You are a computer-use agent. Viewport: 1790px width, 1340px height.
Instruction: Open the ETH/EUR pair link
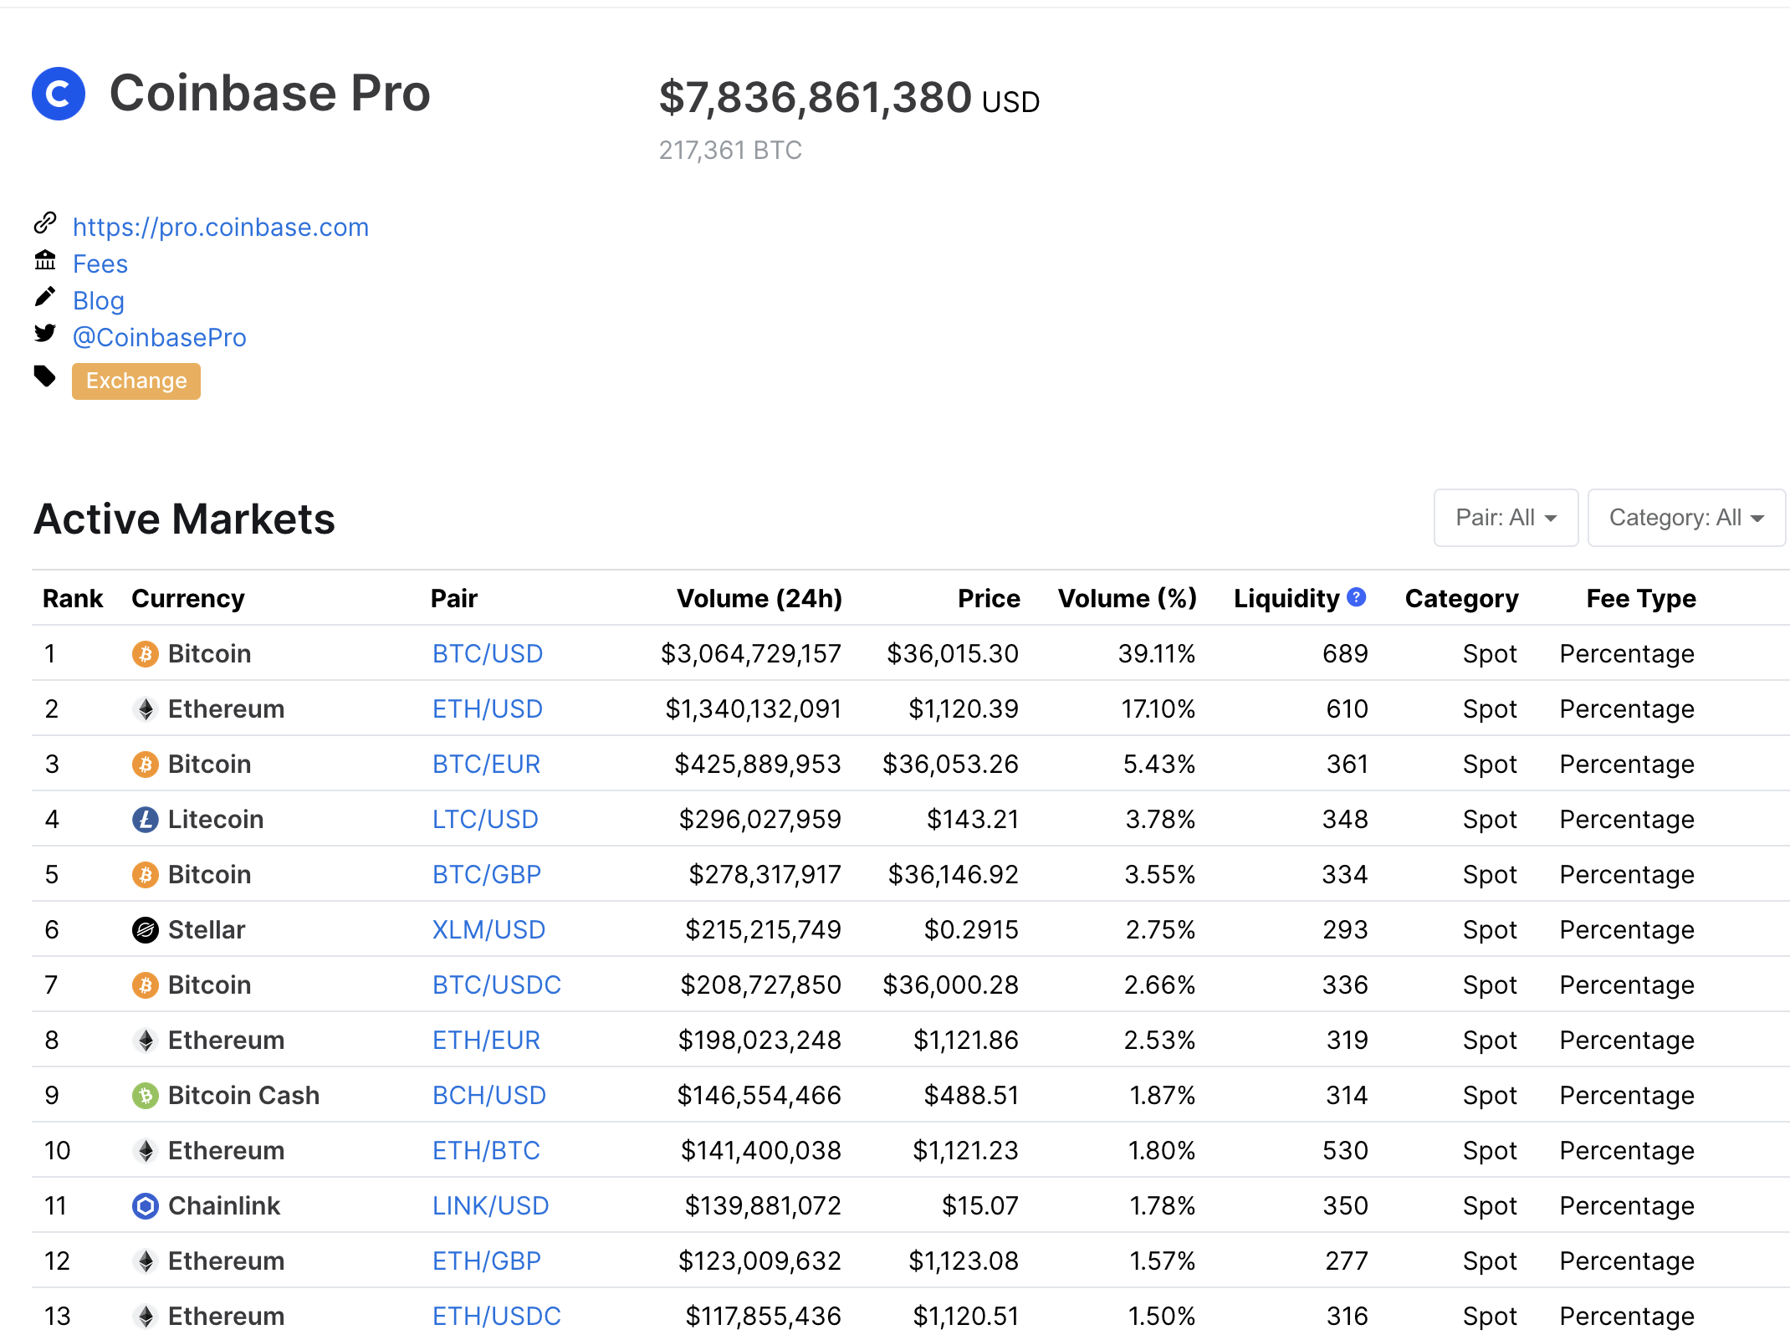pyautogui.click(x=487, y=1041)
